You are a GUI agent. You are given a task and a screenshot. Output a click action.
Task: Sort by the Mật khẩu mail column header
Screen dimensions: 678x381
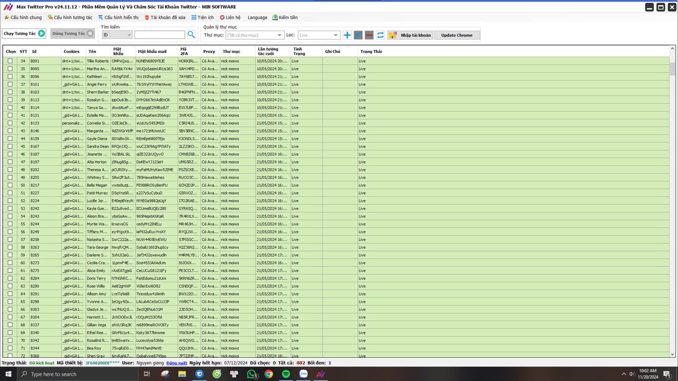156,51
